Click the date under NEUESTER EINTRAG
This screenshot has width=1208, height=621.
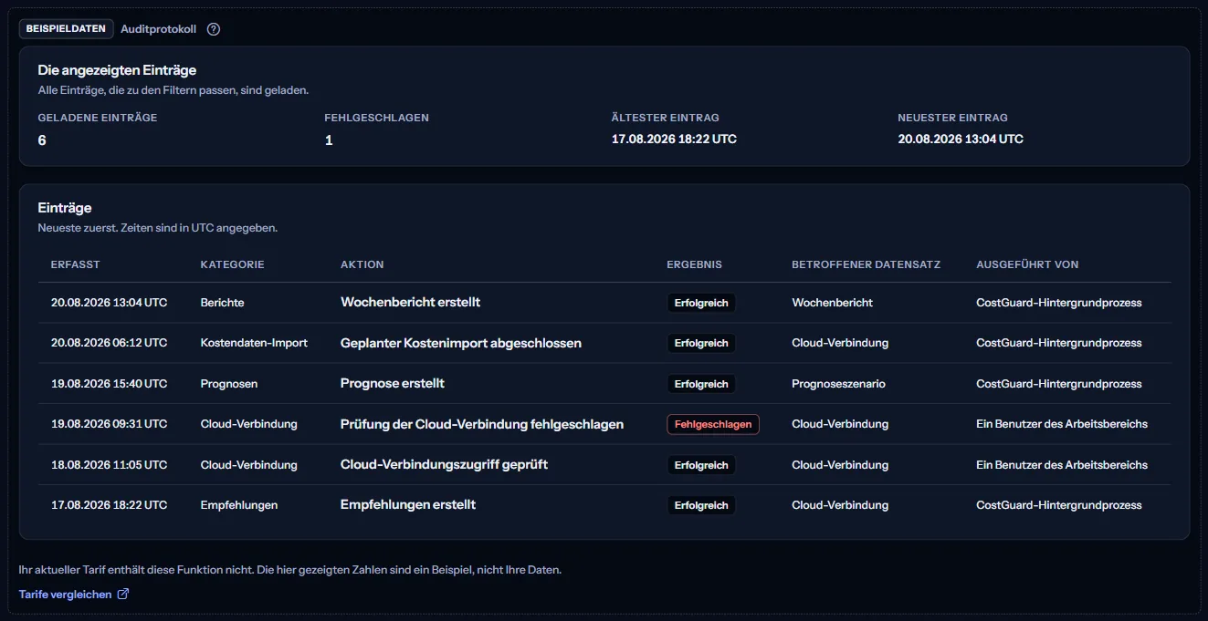pyautogui.click(x=961, y=140)
